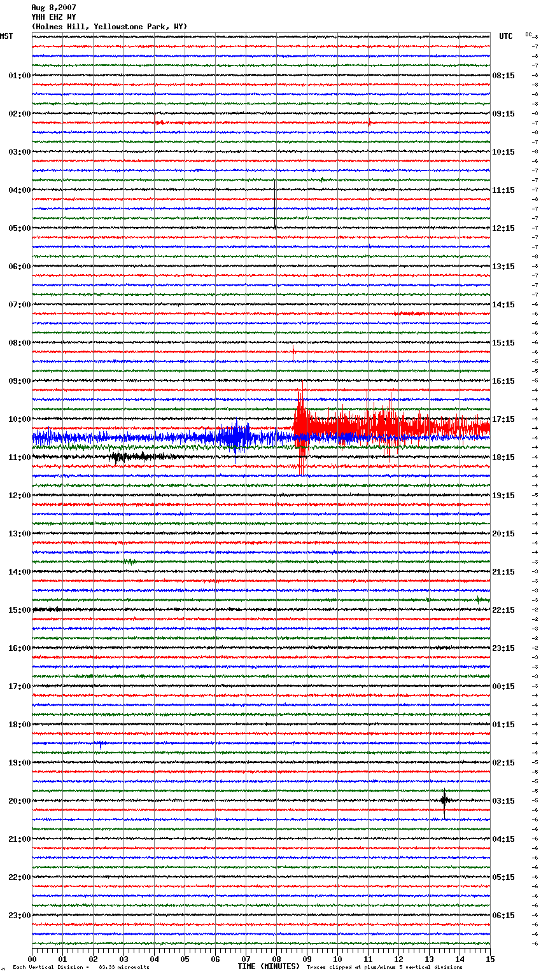Click the "11:15" UTC time label
This screenshot has height=976, width=541.
pyautogui.click(x=503, y=190)
